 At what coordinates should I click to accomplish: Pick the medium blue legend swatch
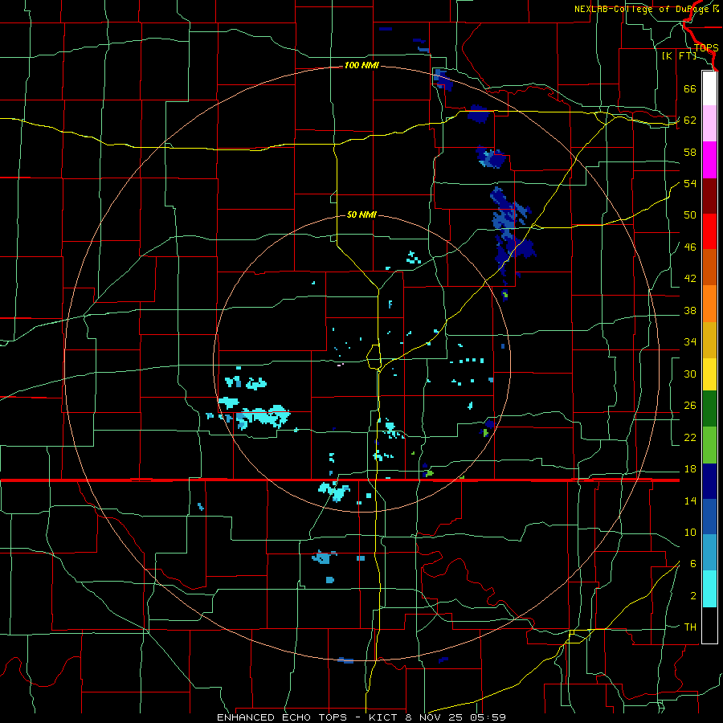tap(709, 517)
